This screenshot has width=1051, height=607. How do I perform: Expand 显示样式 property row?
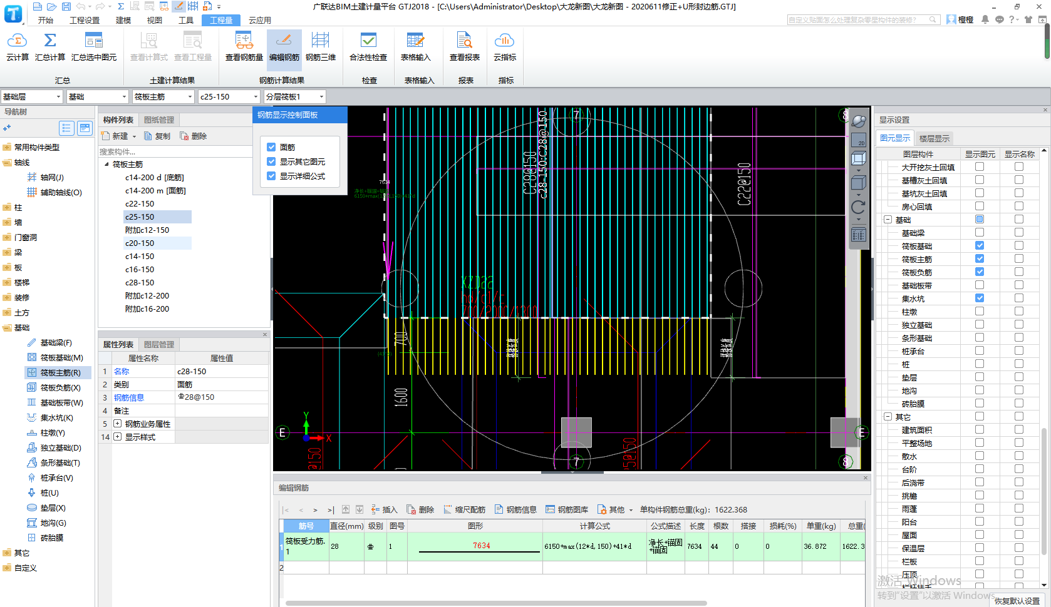117,437
